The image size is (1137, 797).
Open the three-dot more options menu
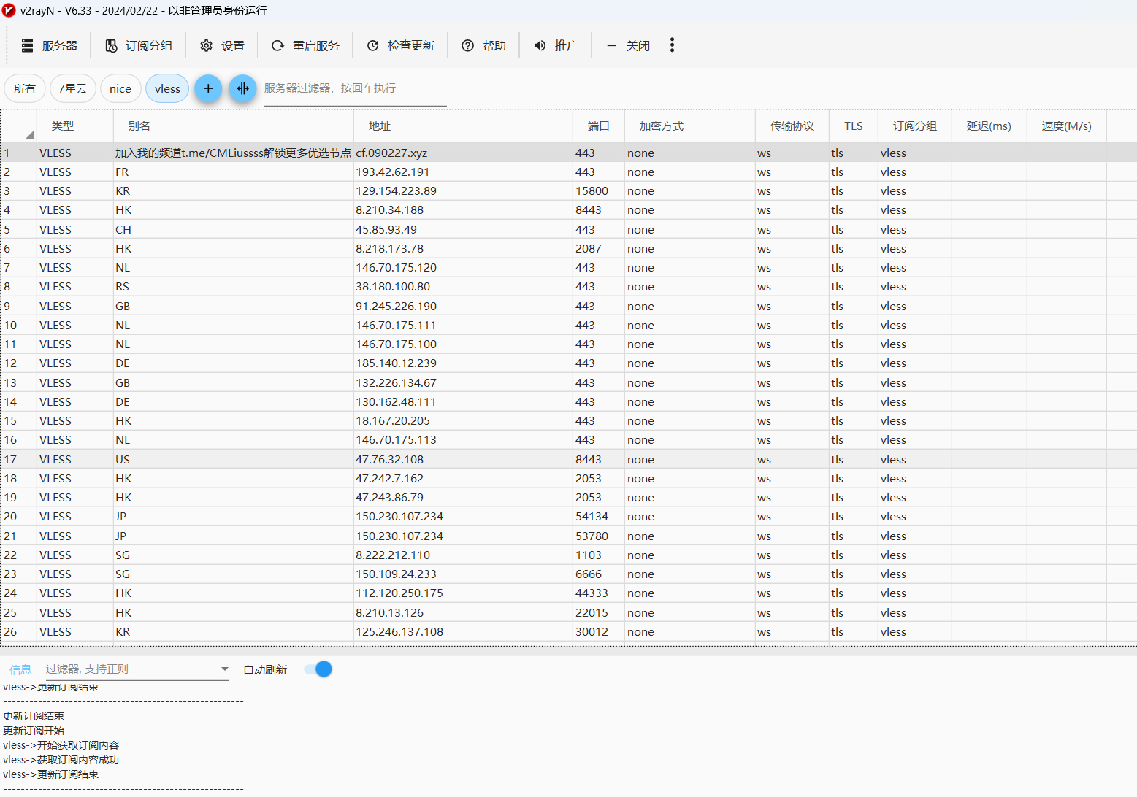(x=672, y=45)
